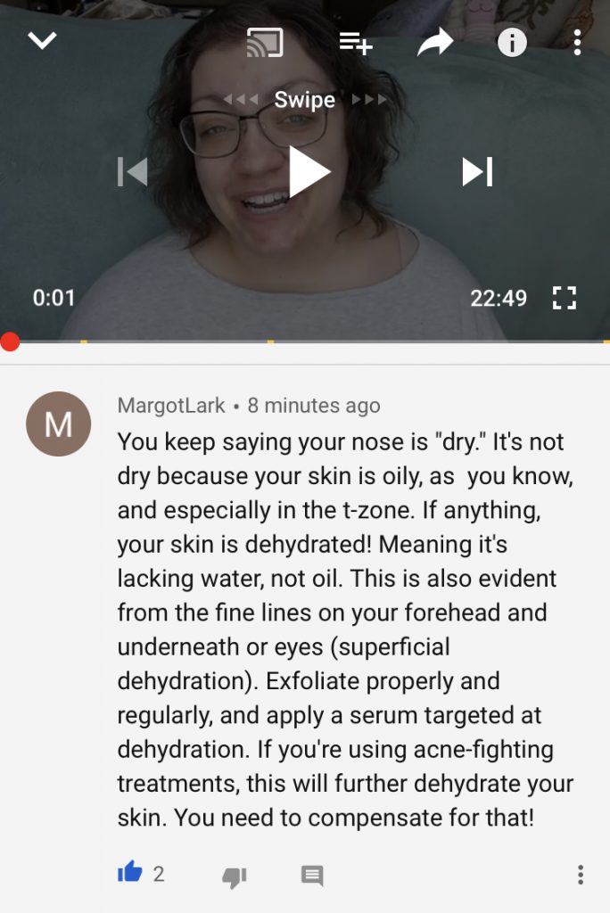Enter fullscreen mode
Image resolution: width=610 pixels, height=913 pixels.
coord(564,298)
